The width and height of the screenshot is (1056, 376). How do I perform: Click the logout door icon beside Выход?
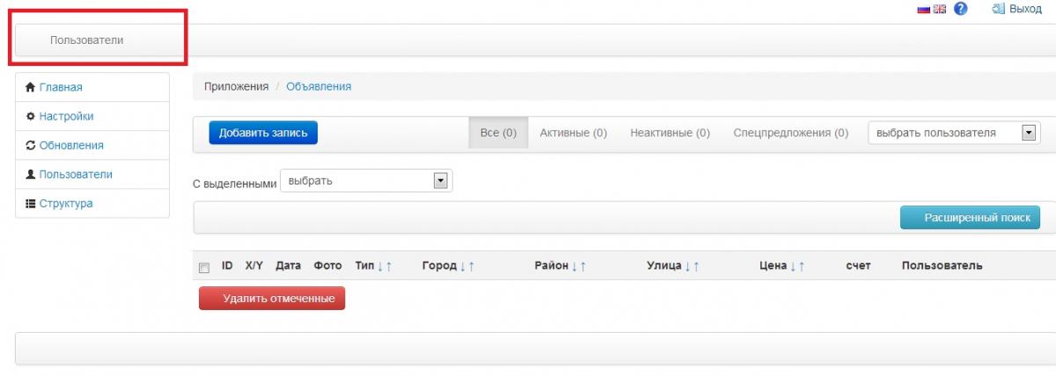tap(998, 9)
